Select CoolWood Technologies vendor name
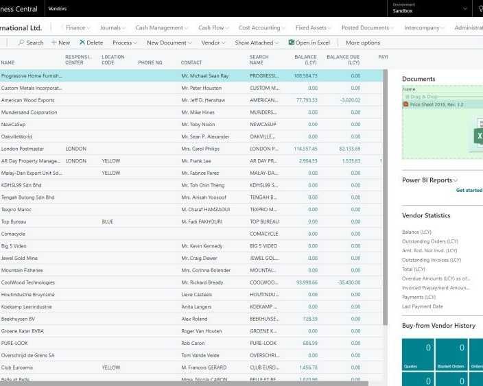483x386 pixels. (27, 282)
